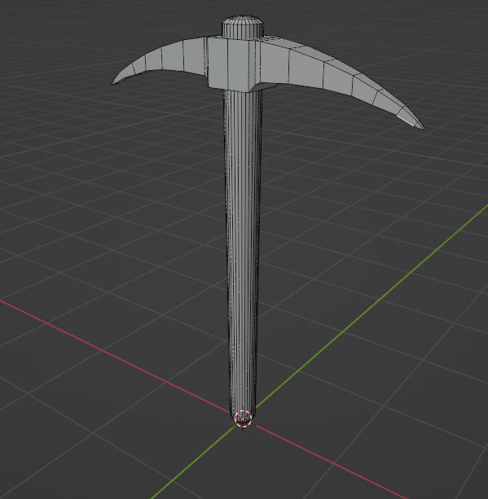Click the 3D cursor at the handle base
488x499 pixels.
(243, 419)
